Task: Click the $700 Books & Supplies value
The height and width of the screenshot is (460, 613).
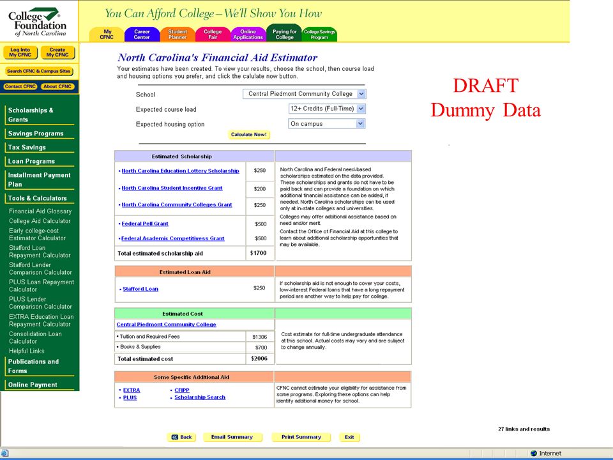Action: coord(261,348)
